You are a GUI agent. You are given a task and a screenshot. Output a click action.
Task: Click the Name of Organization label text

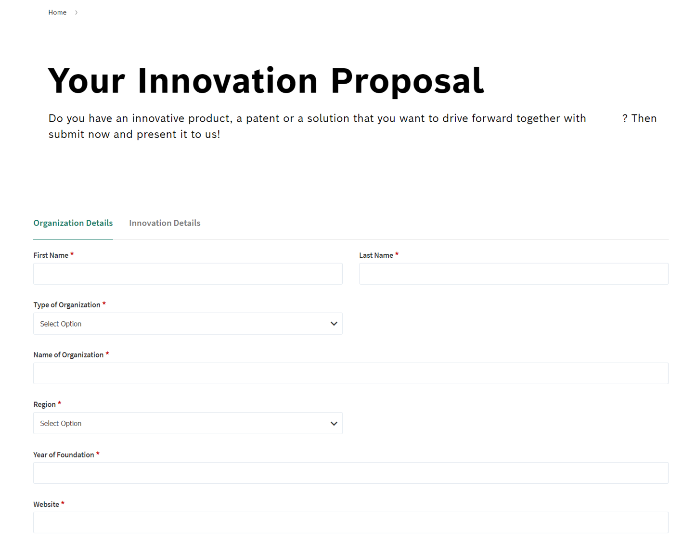click(68, 355)
